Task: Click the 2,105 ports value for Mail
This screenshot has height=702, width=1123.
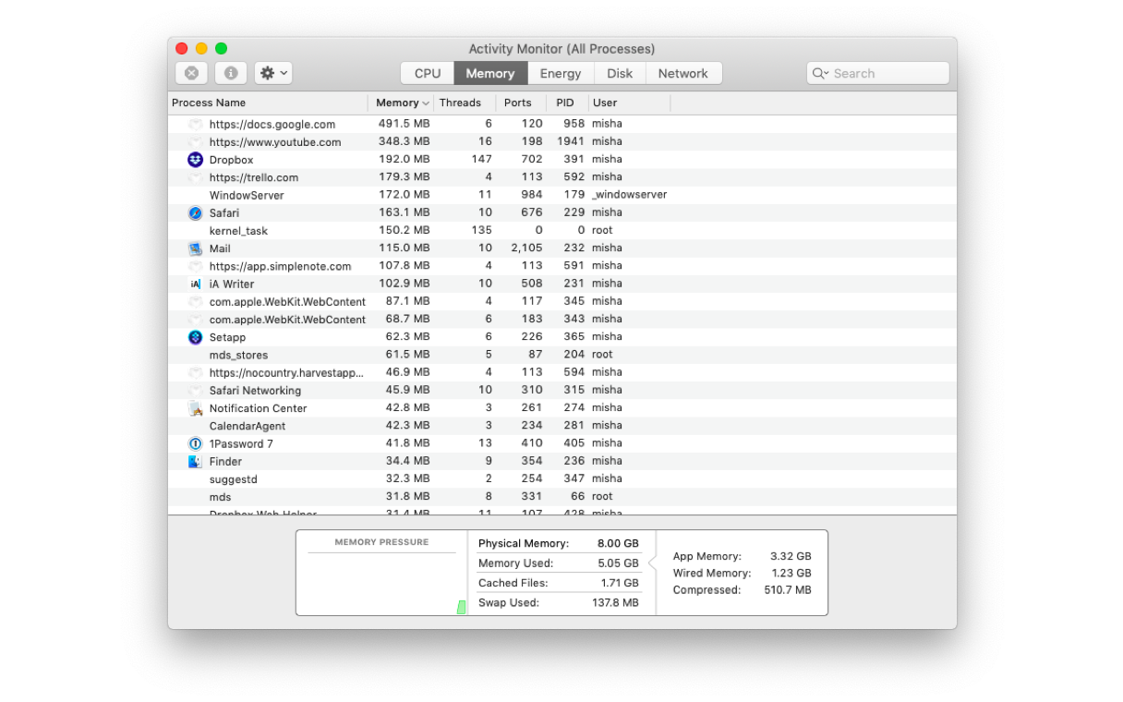Action: pyautogui.click(x=526, y=248)
